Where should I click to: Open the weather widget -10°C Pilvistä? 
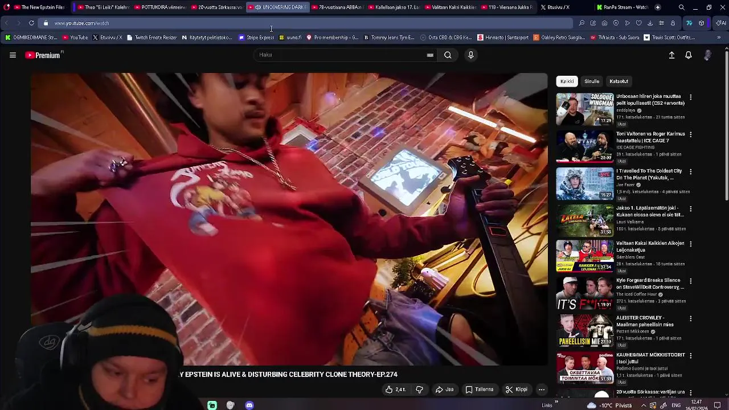610,405
